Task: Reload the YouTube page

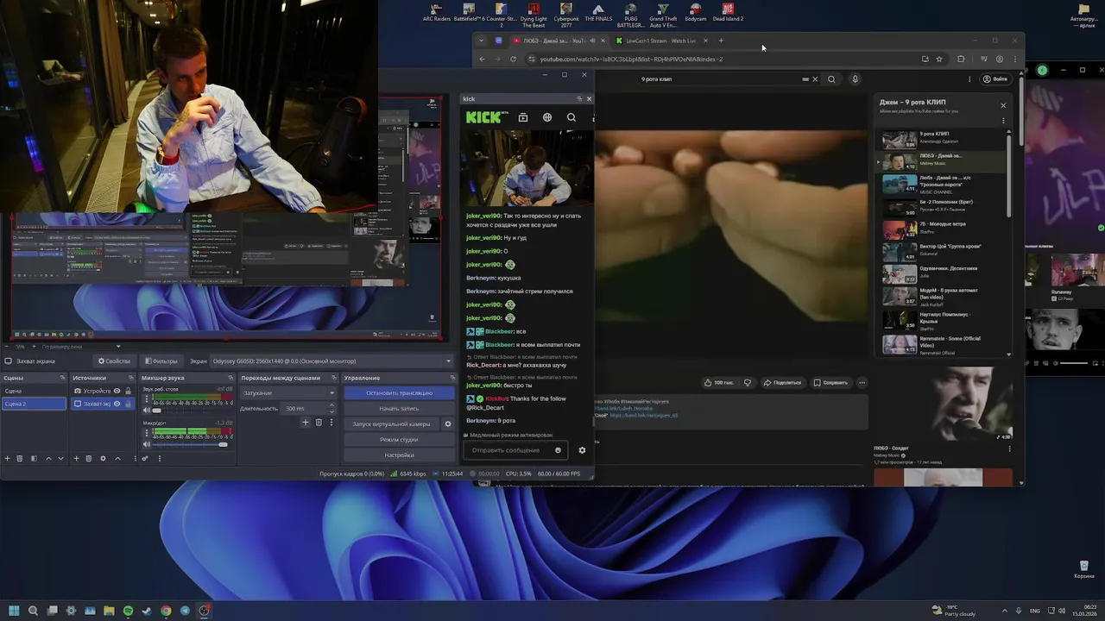Action: (513, 60)
